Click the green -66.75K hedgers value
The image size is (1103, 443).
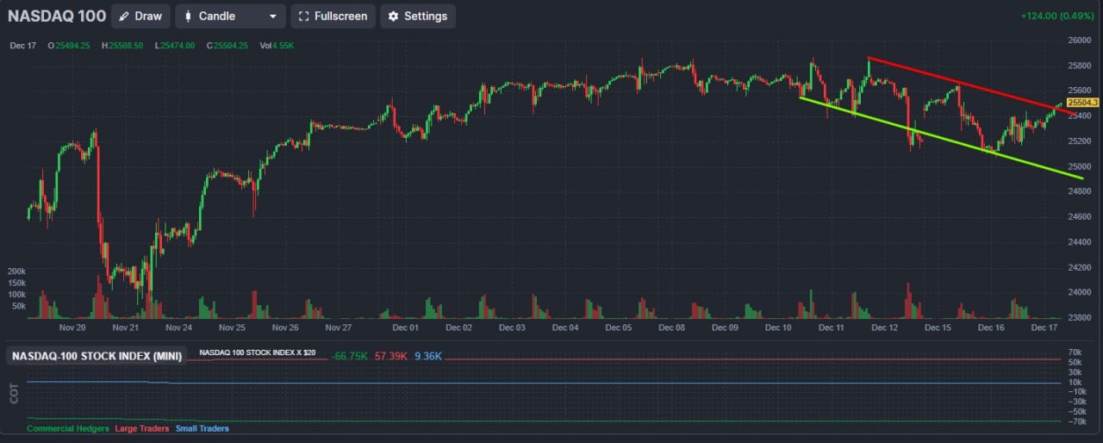click(x=350, y=355)
